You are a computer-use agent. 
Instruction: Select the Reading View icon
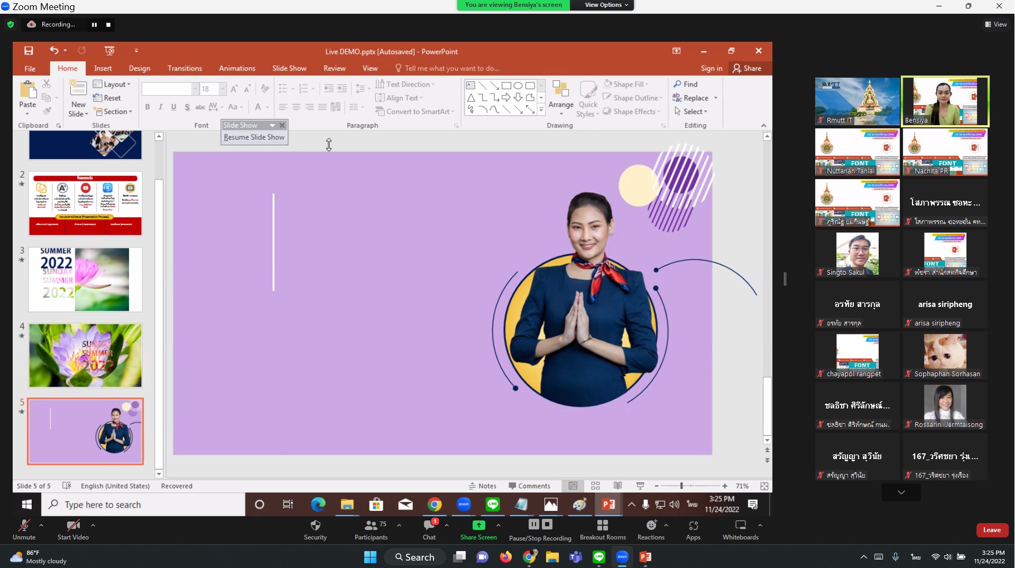pos(617,486)
